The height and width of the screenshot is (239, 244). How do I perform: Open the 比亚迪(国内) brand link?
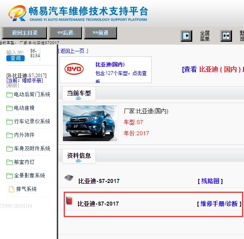[110, 64]
